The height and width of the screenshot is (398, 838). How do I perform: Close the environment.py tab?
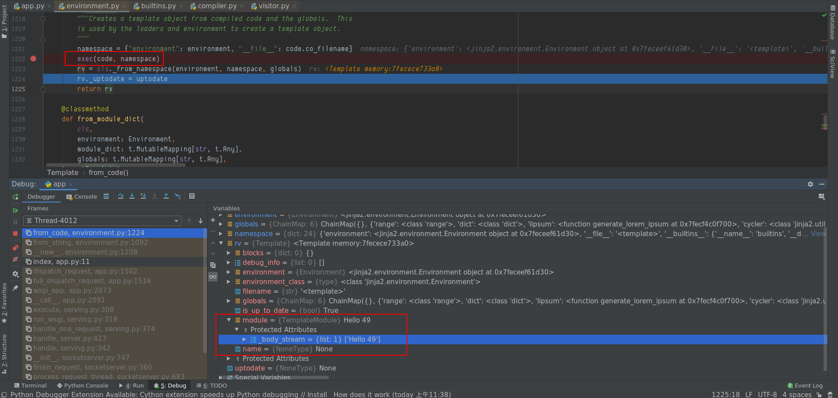(x=125, y=6)
